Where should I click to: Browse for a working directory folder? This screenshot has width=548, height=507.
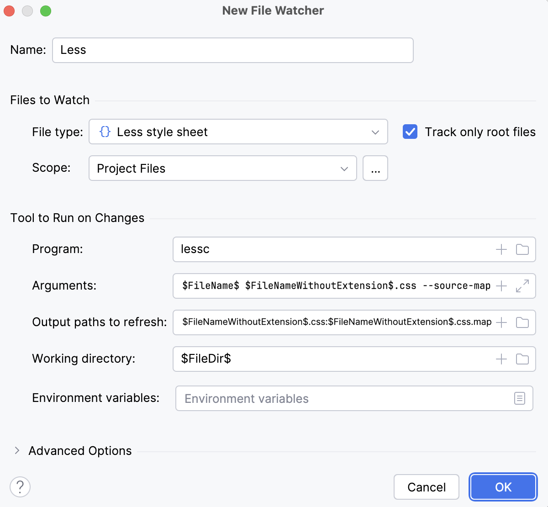pyautogui.click(x=523, y=359)
